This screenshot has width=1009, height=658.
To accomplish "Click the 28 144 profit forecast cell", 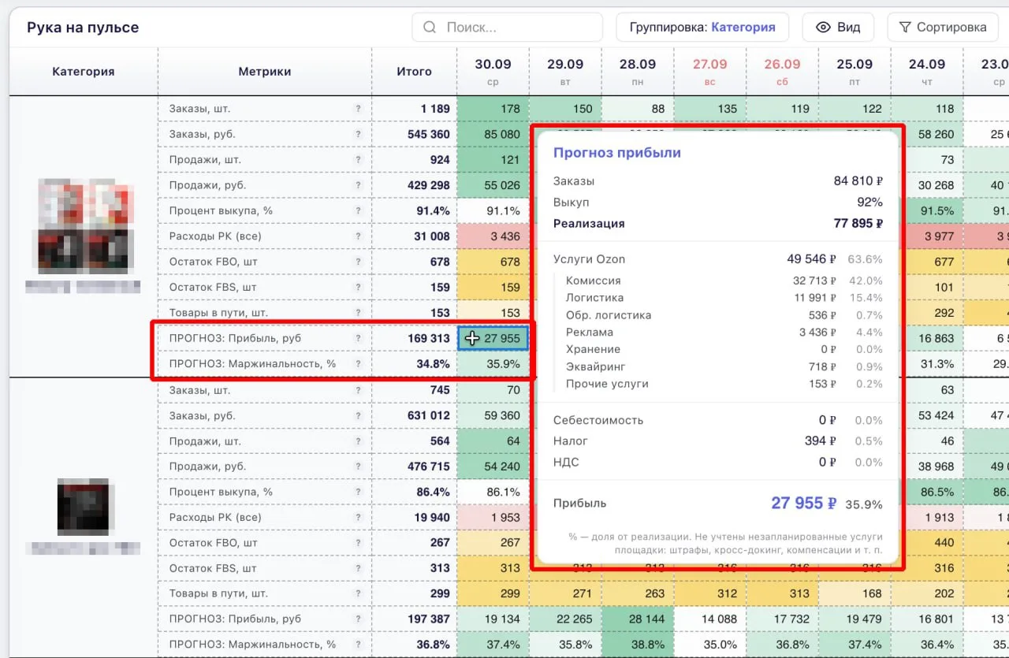I will click(638, 619).
